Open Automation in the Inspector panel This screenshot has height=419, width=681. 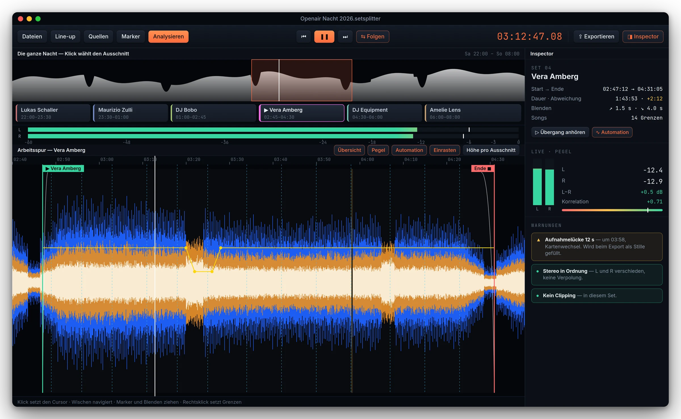(x=612, y=132)
